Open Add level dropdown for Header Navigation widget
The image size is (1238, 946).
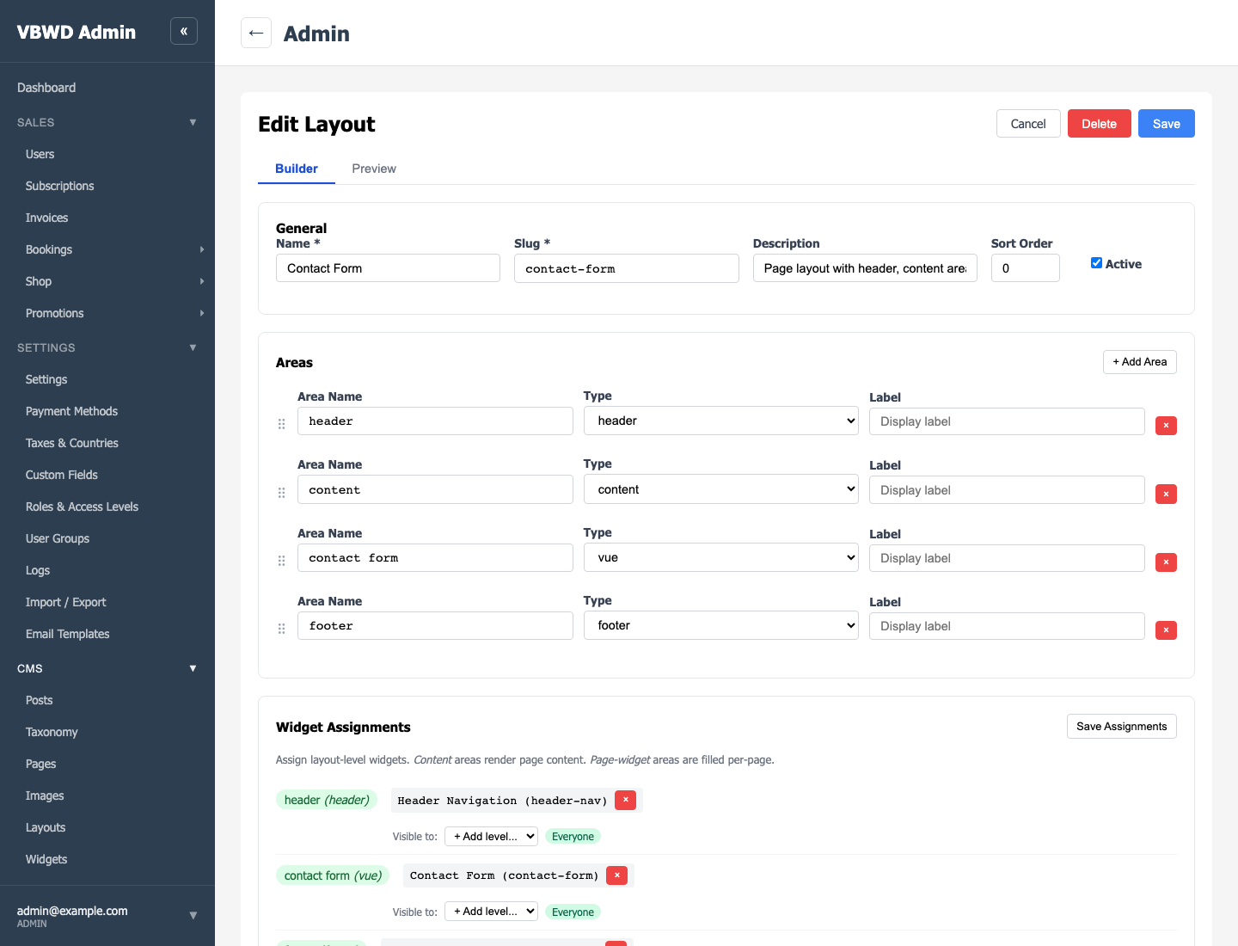[x=491, y=836]
